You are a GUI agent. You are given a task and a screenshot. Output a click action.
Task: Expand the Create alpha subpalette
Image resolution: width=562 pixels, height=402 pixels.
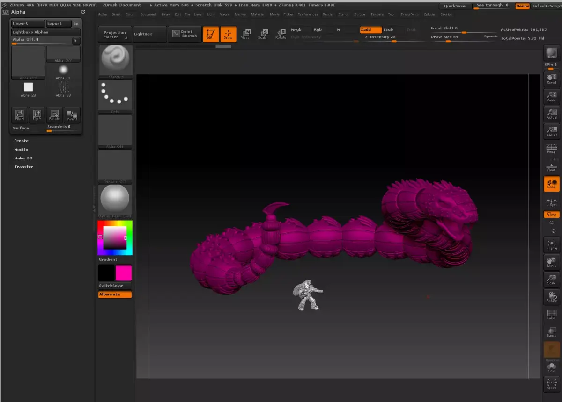[x=21, y=141]
